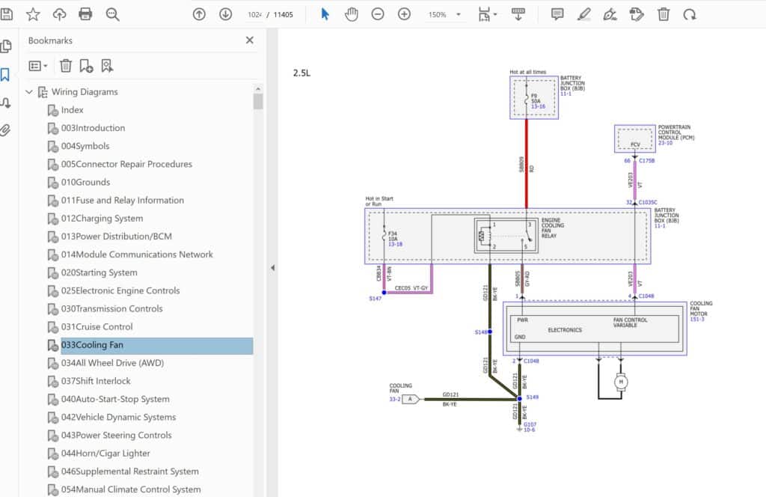Click the Delete trash icon in the top toolbar
766x497 pixels.
click(x=664, y=14)
